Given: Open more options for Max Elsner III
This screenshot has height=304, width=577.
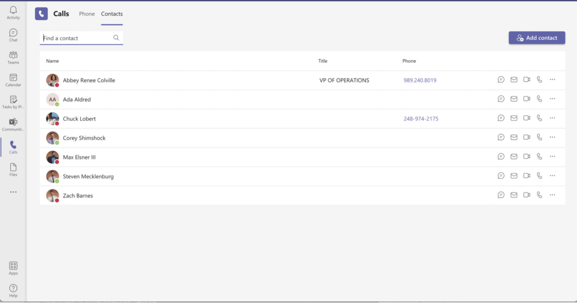Looking at the screenshot, I should (x=552, y=157).
